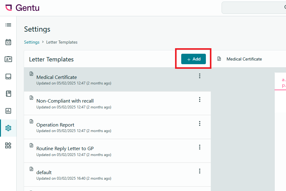Open options menu for Routine Reply Letter

point(200,147)
